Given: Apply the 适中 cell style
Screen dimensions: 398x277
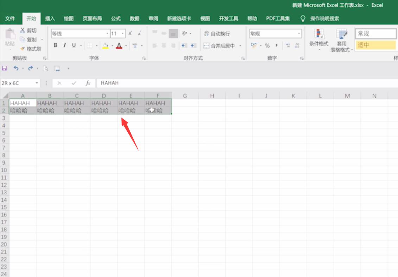Looking at the screenshot, I should [x=375, y=45].
